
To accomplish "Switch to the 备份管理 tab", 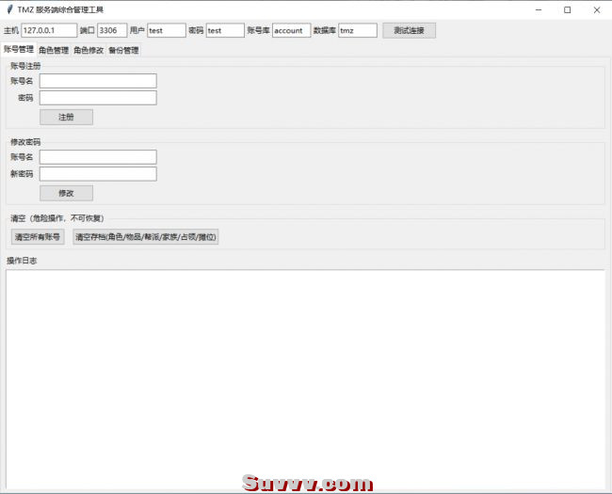I will pyautogui.click(x=123, y=50).
